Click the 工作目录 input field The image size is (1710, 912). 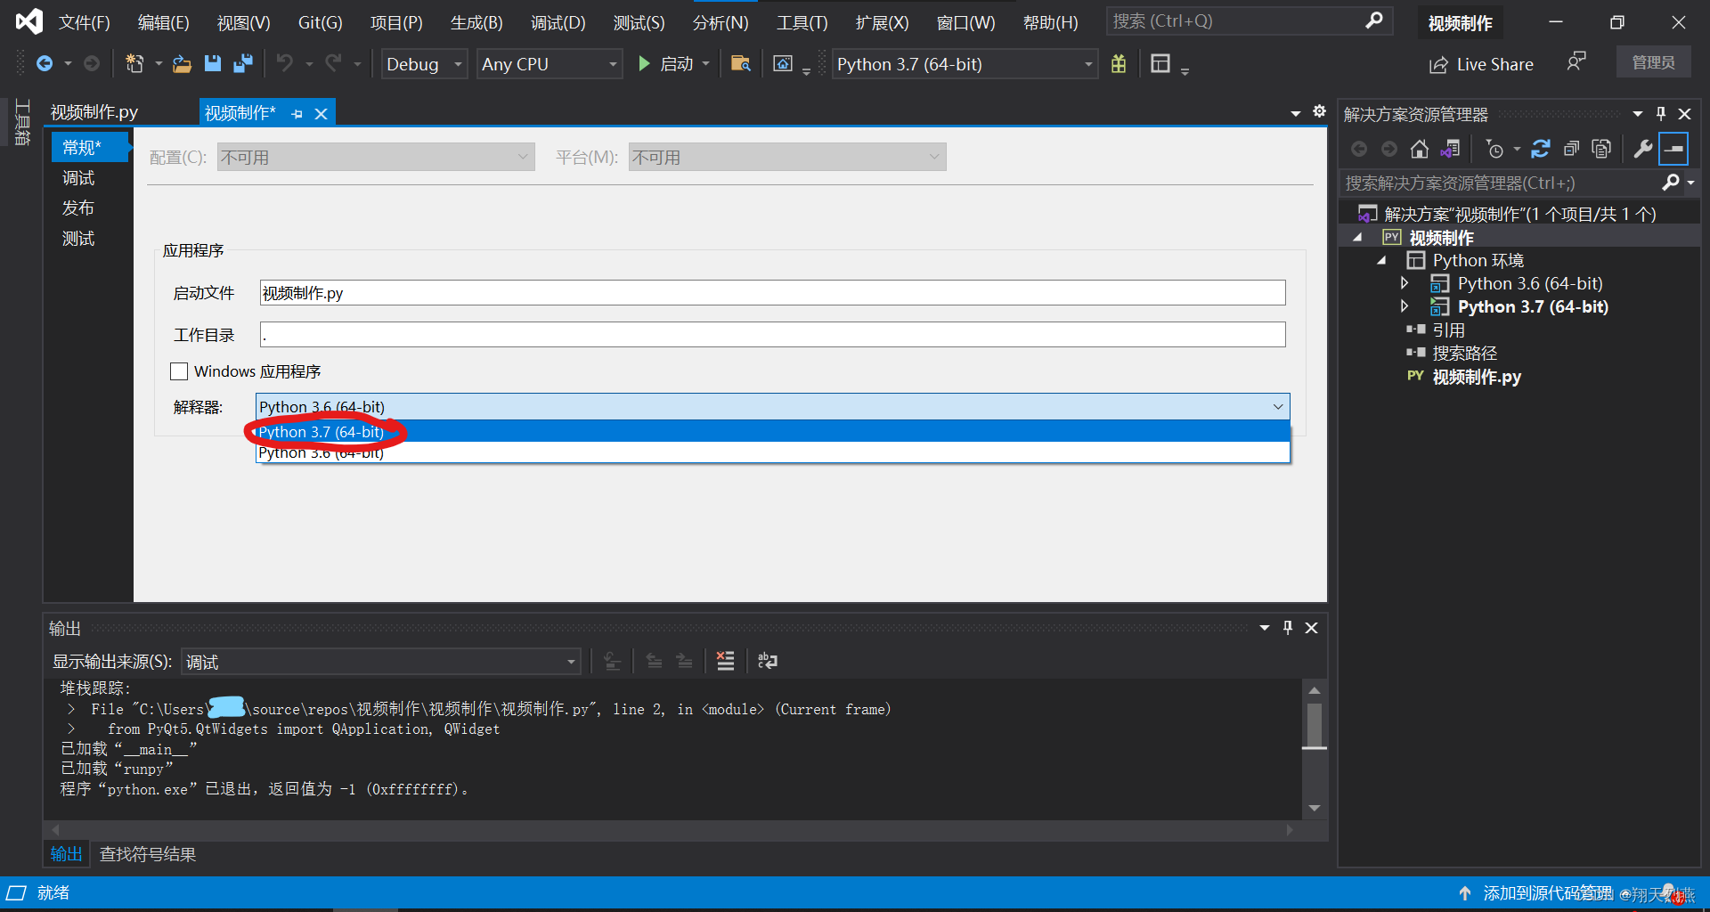(772, 335)
